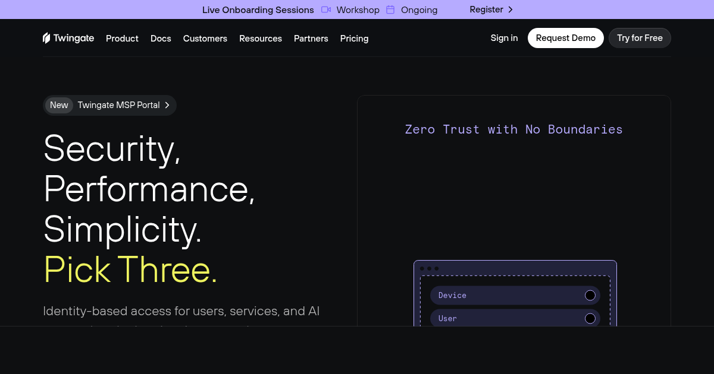The image size is (714, 374).
Task: Open the Partners page
Action: click(x=311, y=39)
